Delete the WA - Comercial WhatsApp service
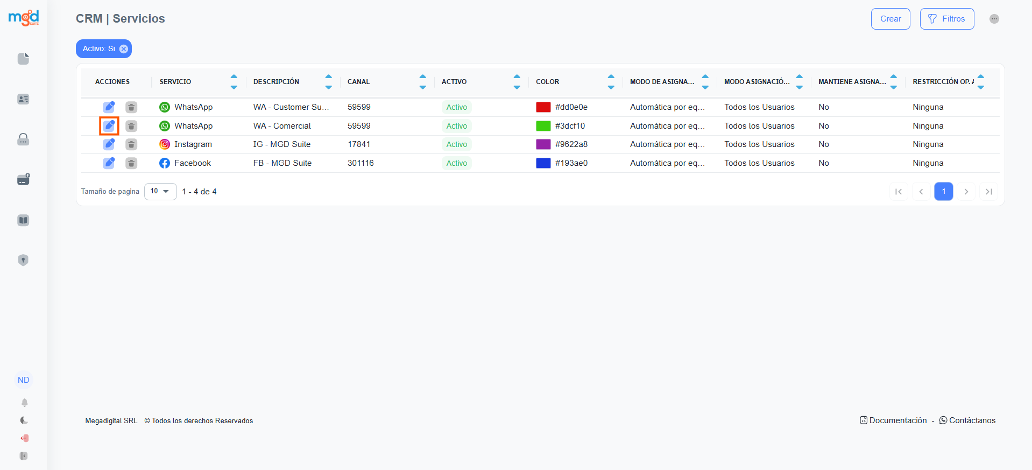1032x470 pixels. (131, 126)
